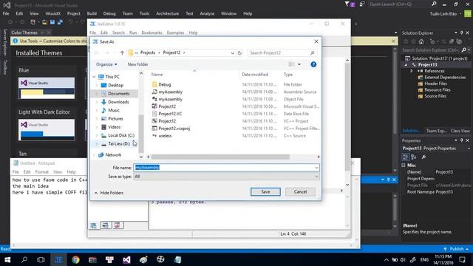Select Documents in navigation pane

(118, 94)
